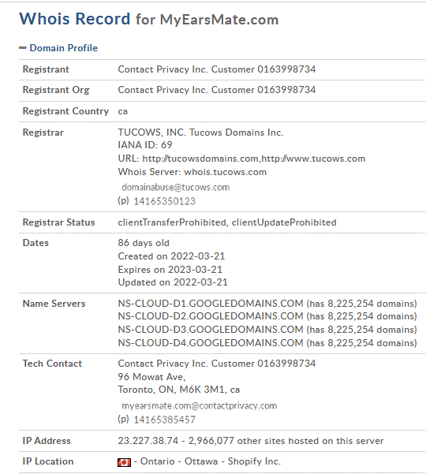Open NS-CLOUD-D4.GOOGLEDOMAINS.COM name server
Screen dimensions: 426x474
coord(211,343)
